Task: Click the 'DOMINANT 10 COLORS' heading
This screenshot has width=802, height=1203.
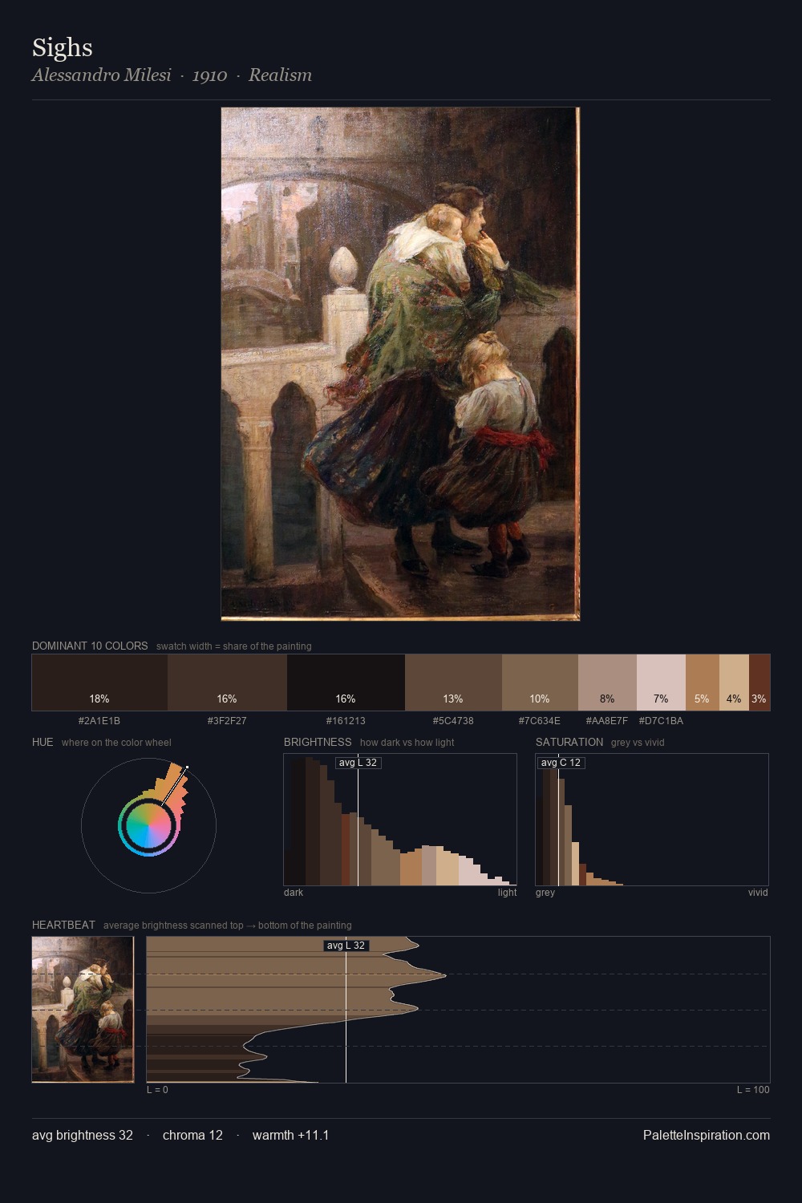Action: (x=90, y=646)
